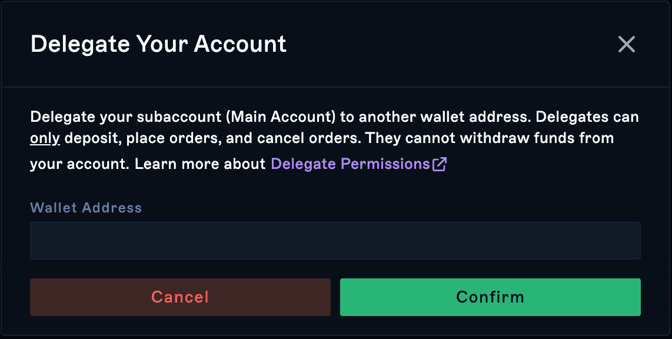Click the Wallet Address field label
Image resolution: width=672 pixels, height=339 pixels.
tap(86, 208)
